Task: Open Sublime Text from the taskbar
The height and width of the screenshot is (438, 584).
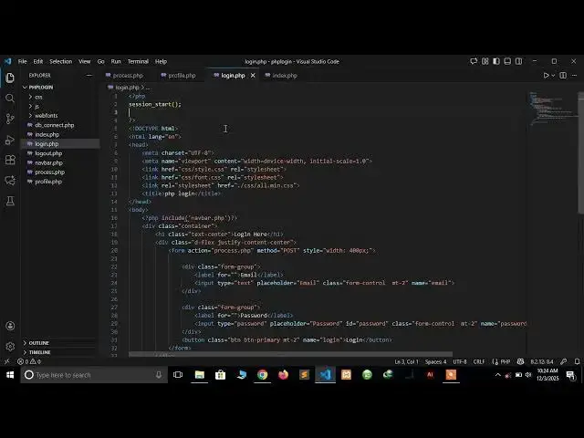Action: point(304,375)
